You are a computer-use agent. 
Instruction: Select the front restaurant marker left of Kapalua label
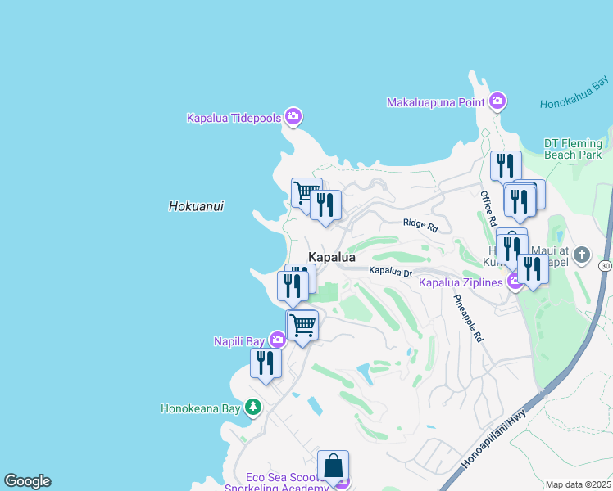pyautogui.click(x=293, y=290)
